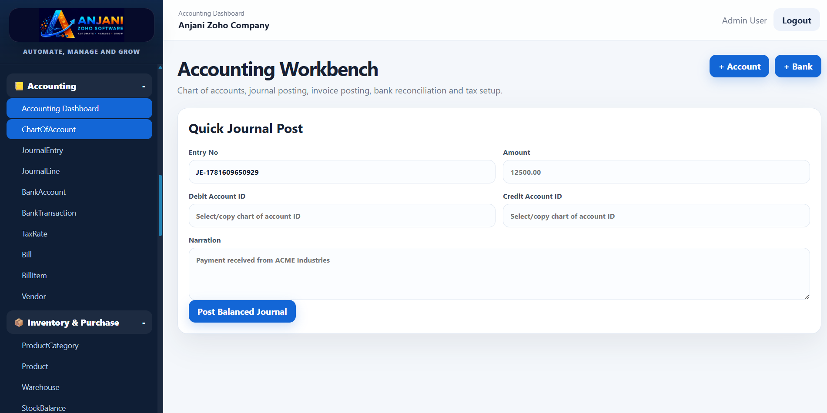Click 'AUTOMATE, MANAGE AND GROW' tagline
Viewport: 827px width, 413px height.
pyautogui.click(x=81, y=52)
